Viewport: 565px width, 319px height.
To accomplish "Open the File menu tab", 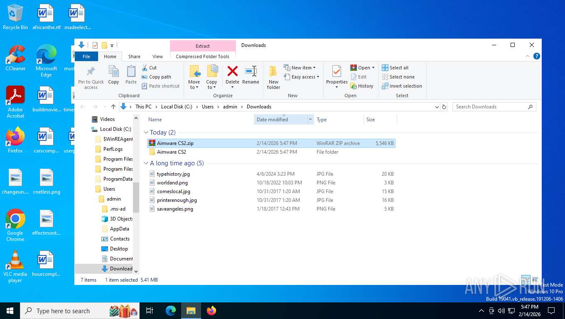I will pyautogui.click(x=86, y=56).
